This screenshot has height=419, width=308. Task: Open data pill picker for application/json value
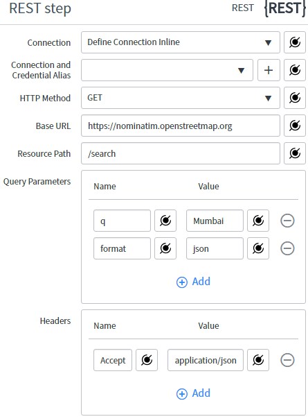click(x=258, y=360)
